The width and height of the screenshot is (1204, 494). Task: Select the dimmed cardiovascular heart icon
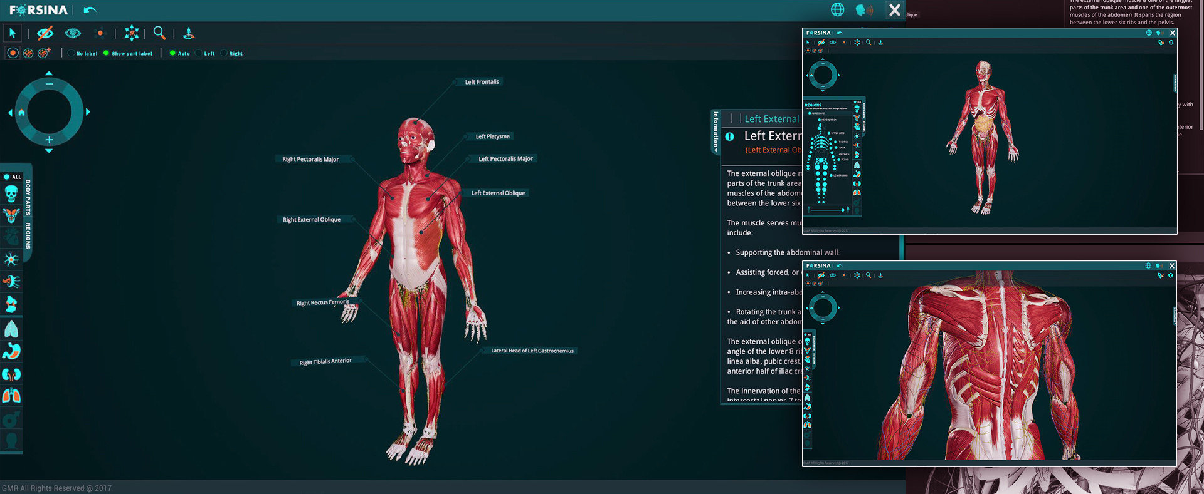(11, 237)
